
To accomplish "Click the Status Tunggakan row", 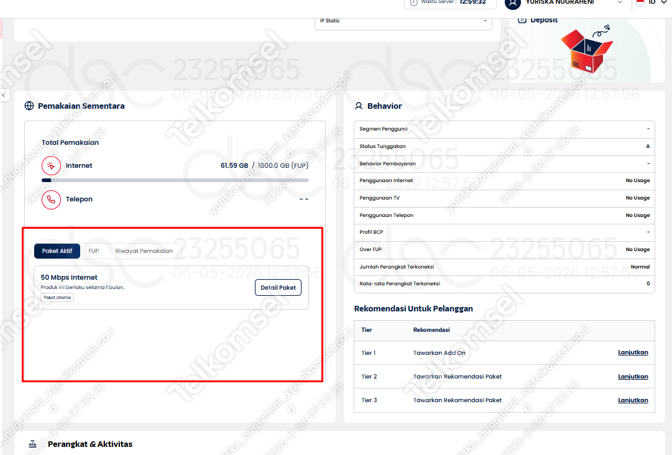I will (x=504, y=147).
